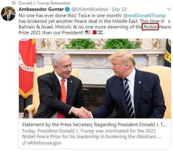The height and width of the screenshot is (151, 173).
Task: Open the "Donald J. Trump Retweeted" label
Action: click(x=44, y=3)
